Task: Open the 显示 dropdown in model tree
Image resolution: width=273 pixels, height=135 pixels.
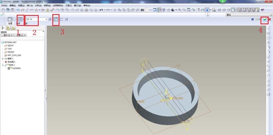Action: pyautogui.click(x=7, y=35)
